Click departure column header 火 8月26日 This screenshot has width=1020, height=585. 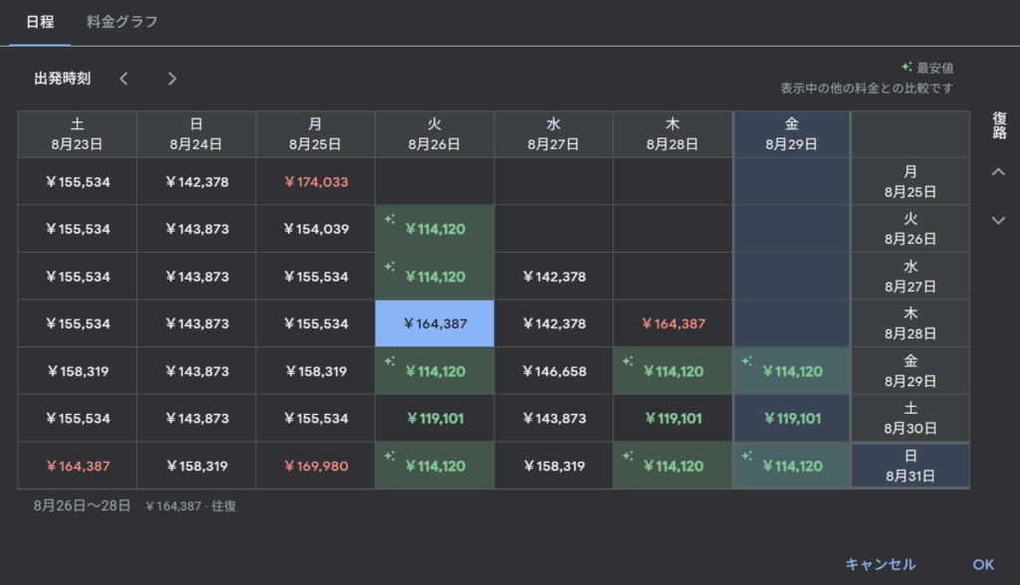(434, 133)
